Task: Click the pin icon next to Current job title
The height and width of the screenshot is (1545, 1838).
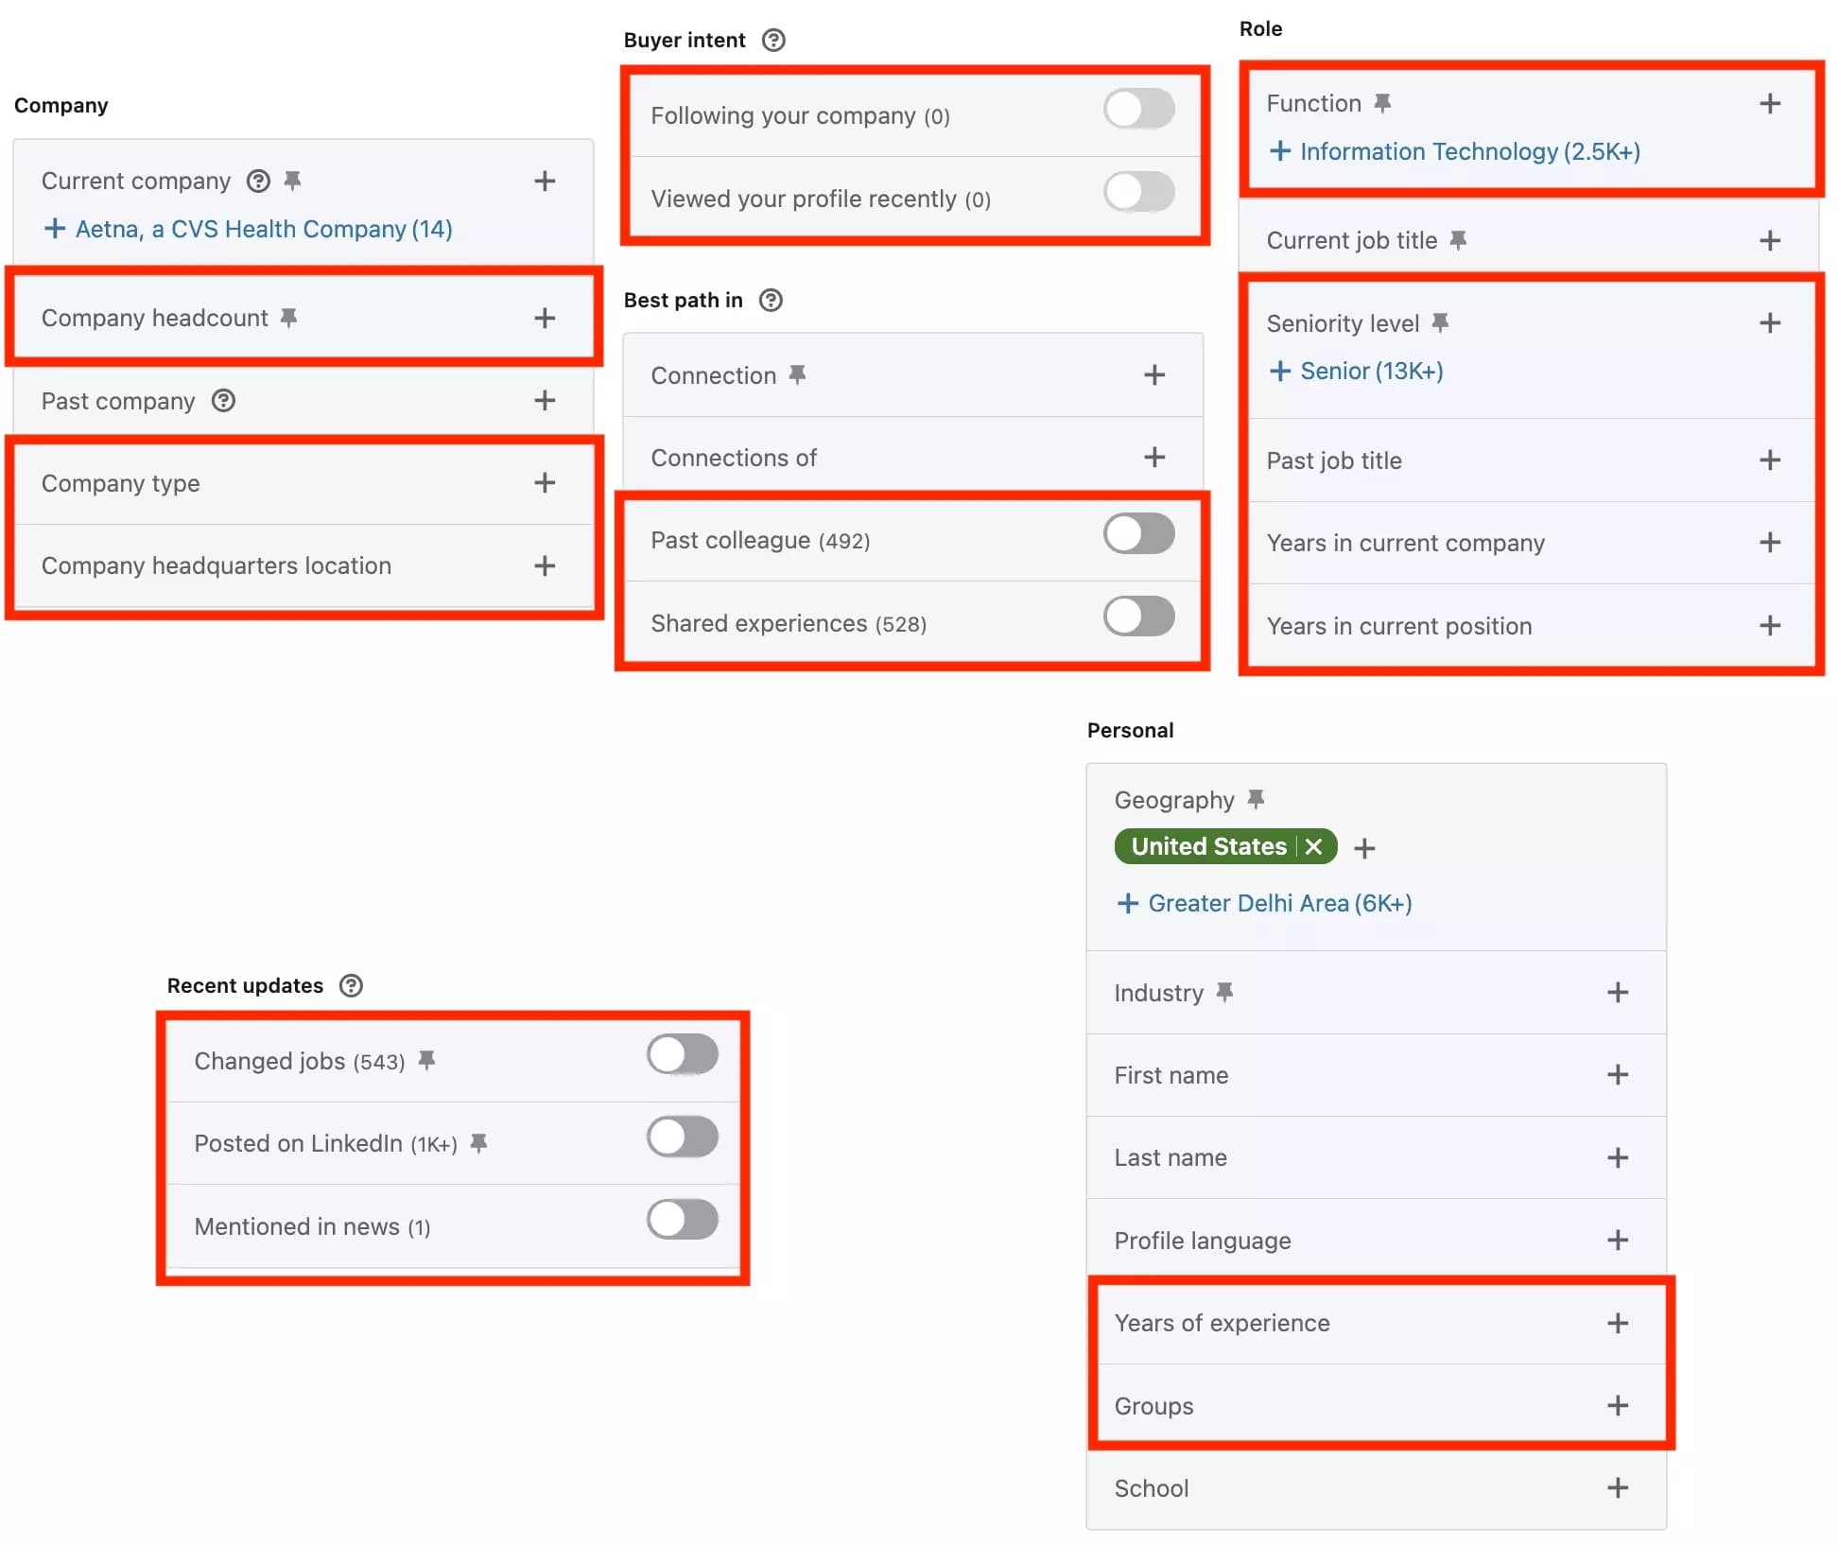Action: pyautogui.click(x=1460, y=240)
